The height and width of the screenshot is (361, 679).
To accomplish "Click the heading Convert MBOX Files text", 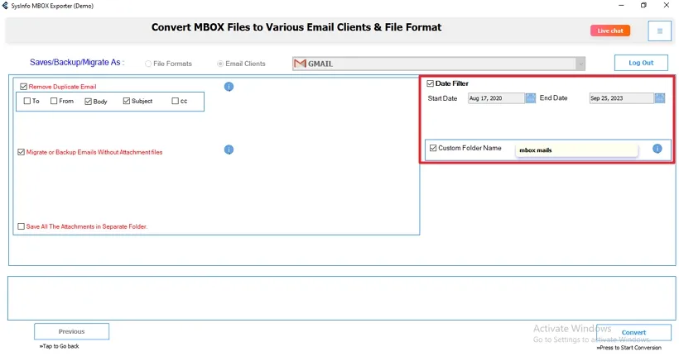I will [x=296, y=27].
